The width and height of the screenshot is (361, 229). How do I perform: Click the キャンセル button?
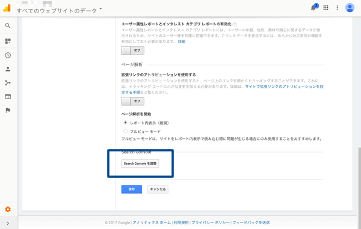158,189
